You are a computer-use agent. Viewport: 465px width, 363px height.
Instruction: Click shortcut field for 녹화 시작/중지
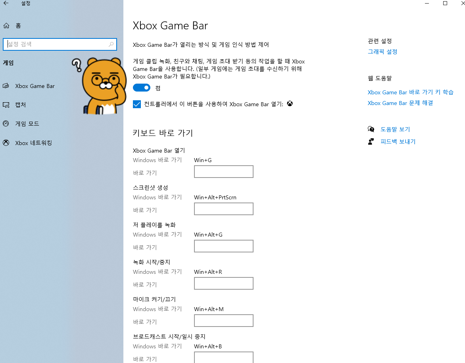pos(224,284)
